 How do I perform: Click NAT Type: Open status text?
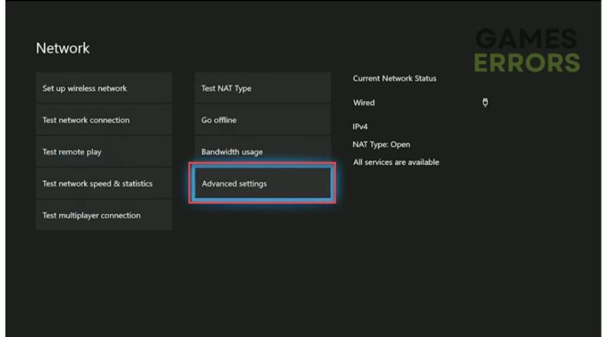(381, 144)
